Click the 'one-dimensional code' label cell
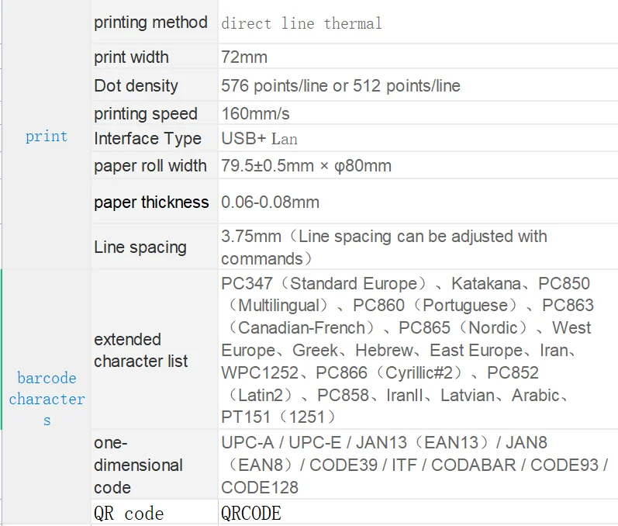 click(x=138, y=465)
